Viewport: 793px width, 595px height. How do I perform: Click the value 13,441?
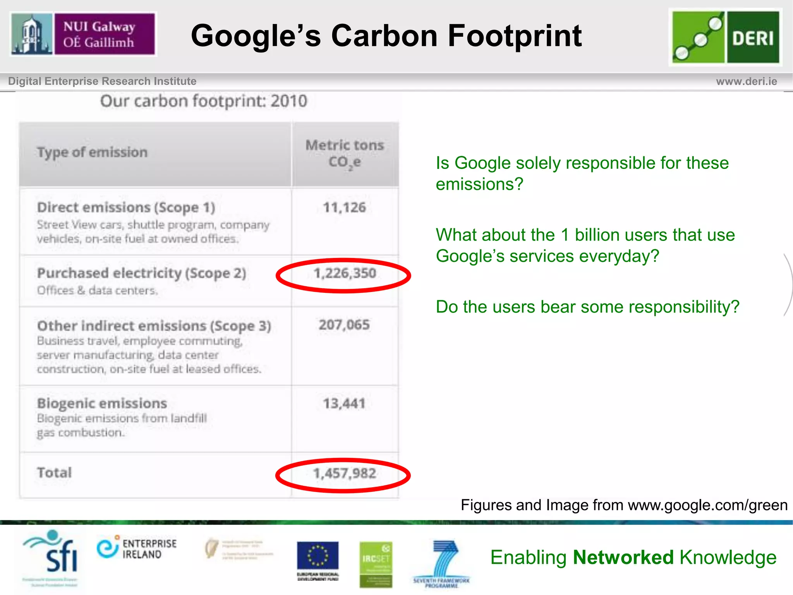344,404
